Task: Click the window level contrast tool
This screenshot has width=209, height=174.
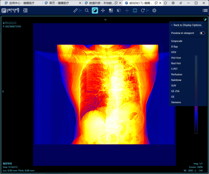Action: 95,11
